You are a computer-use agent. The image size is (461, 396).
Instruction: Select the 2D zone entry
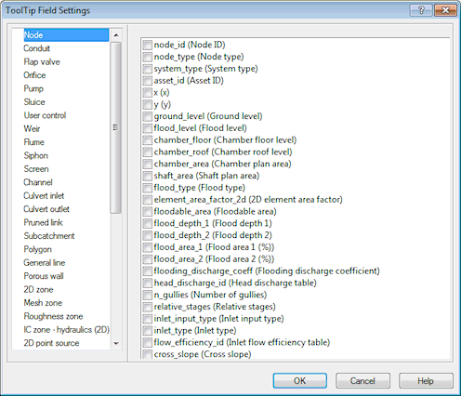pos(38,289)
